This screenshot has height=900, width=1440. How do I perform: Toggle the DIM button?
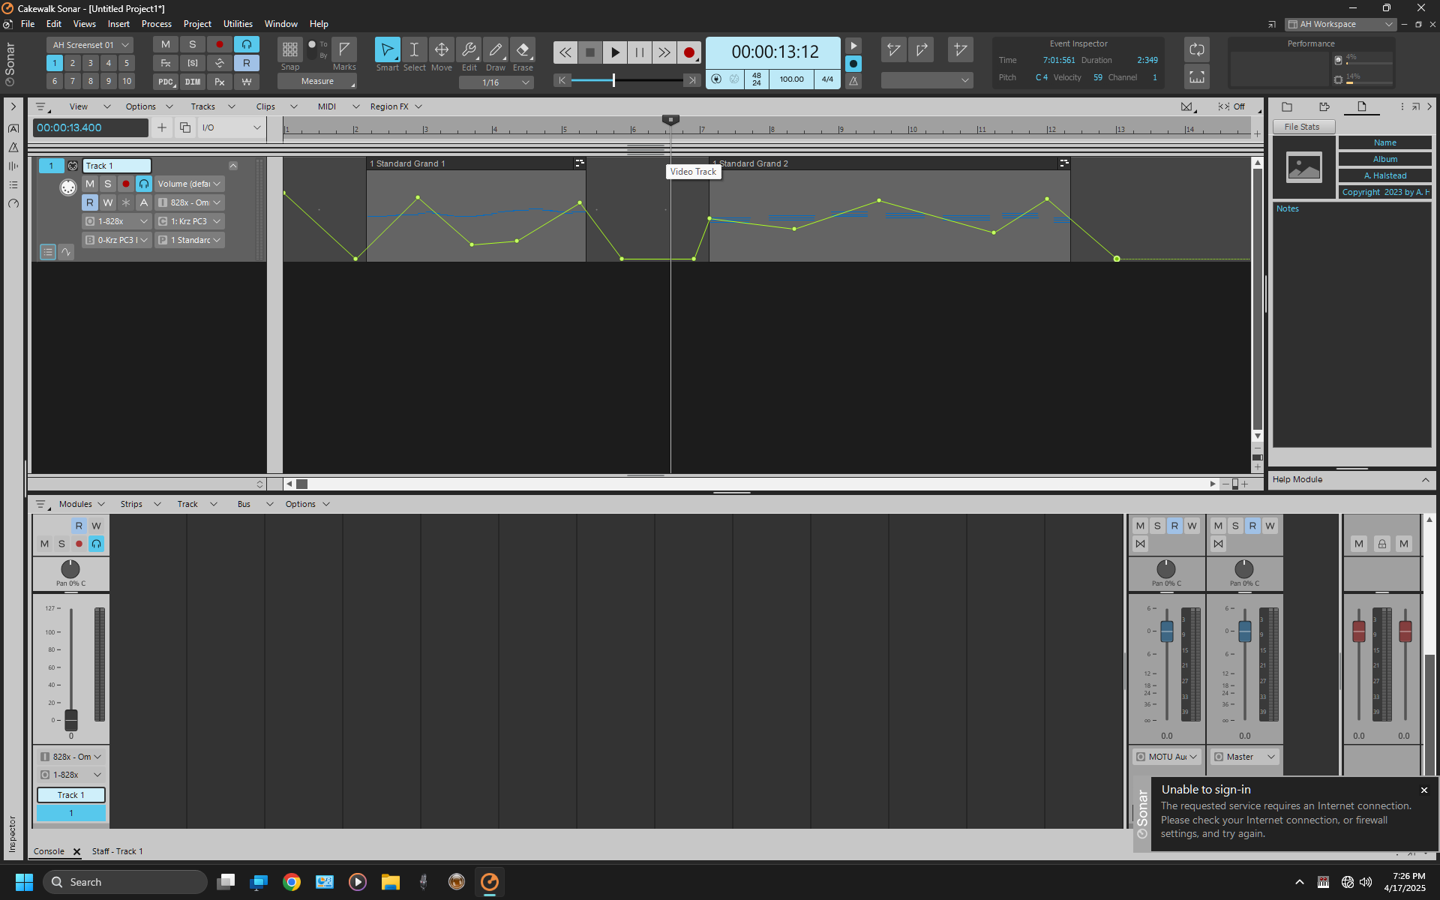[x=193, y=82]
